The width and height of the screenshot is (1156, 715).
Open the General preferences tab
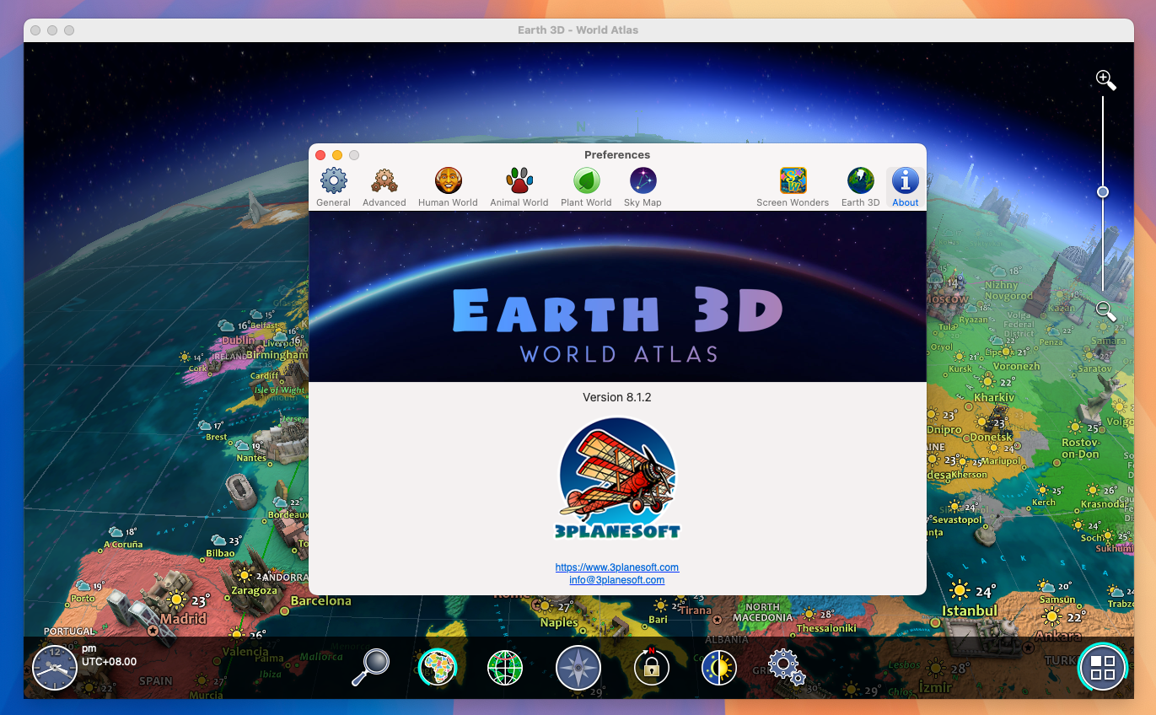pos(333,186)
